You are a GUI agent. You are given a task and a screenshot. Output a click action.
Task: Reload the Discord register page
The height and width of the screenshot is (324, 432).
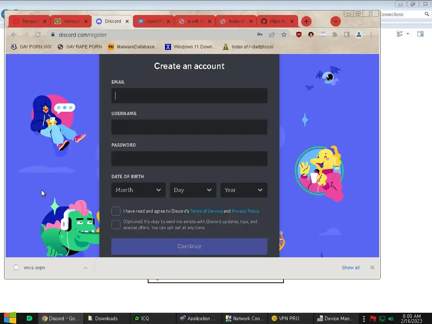[38, 34]
